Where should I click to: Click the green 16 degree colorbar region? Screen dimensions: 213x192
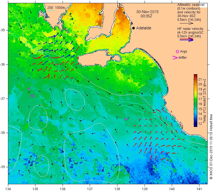195,104
